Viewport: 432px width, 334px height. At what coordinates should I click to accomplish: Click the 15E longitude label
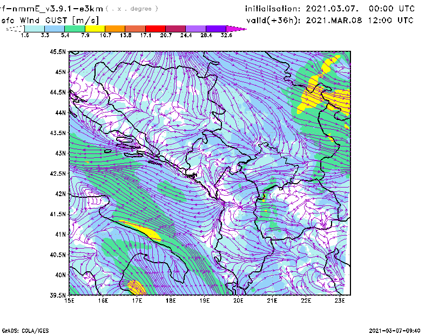click(69, 300)
